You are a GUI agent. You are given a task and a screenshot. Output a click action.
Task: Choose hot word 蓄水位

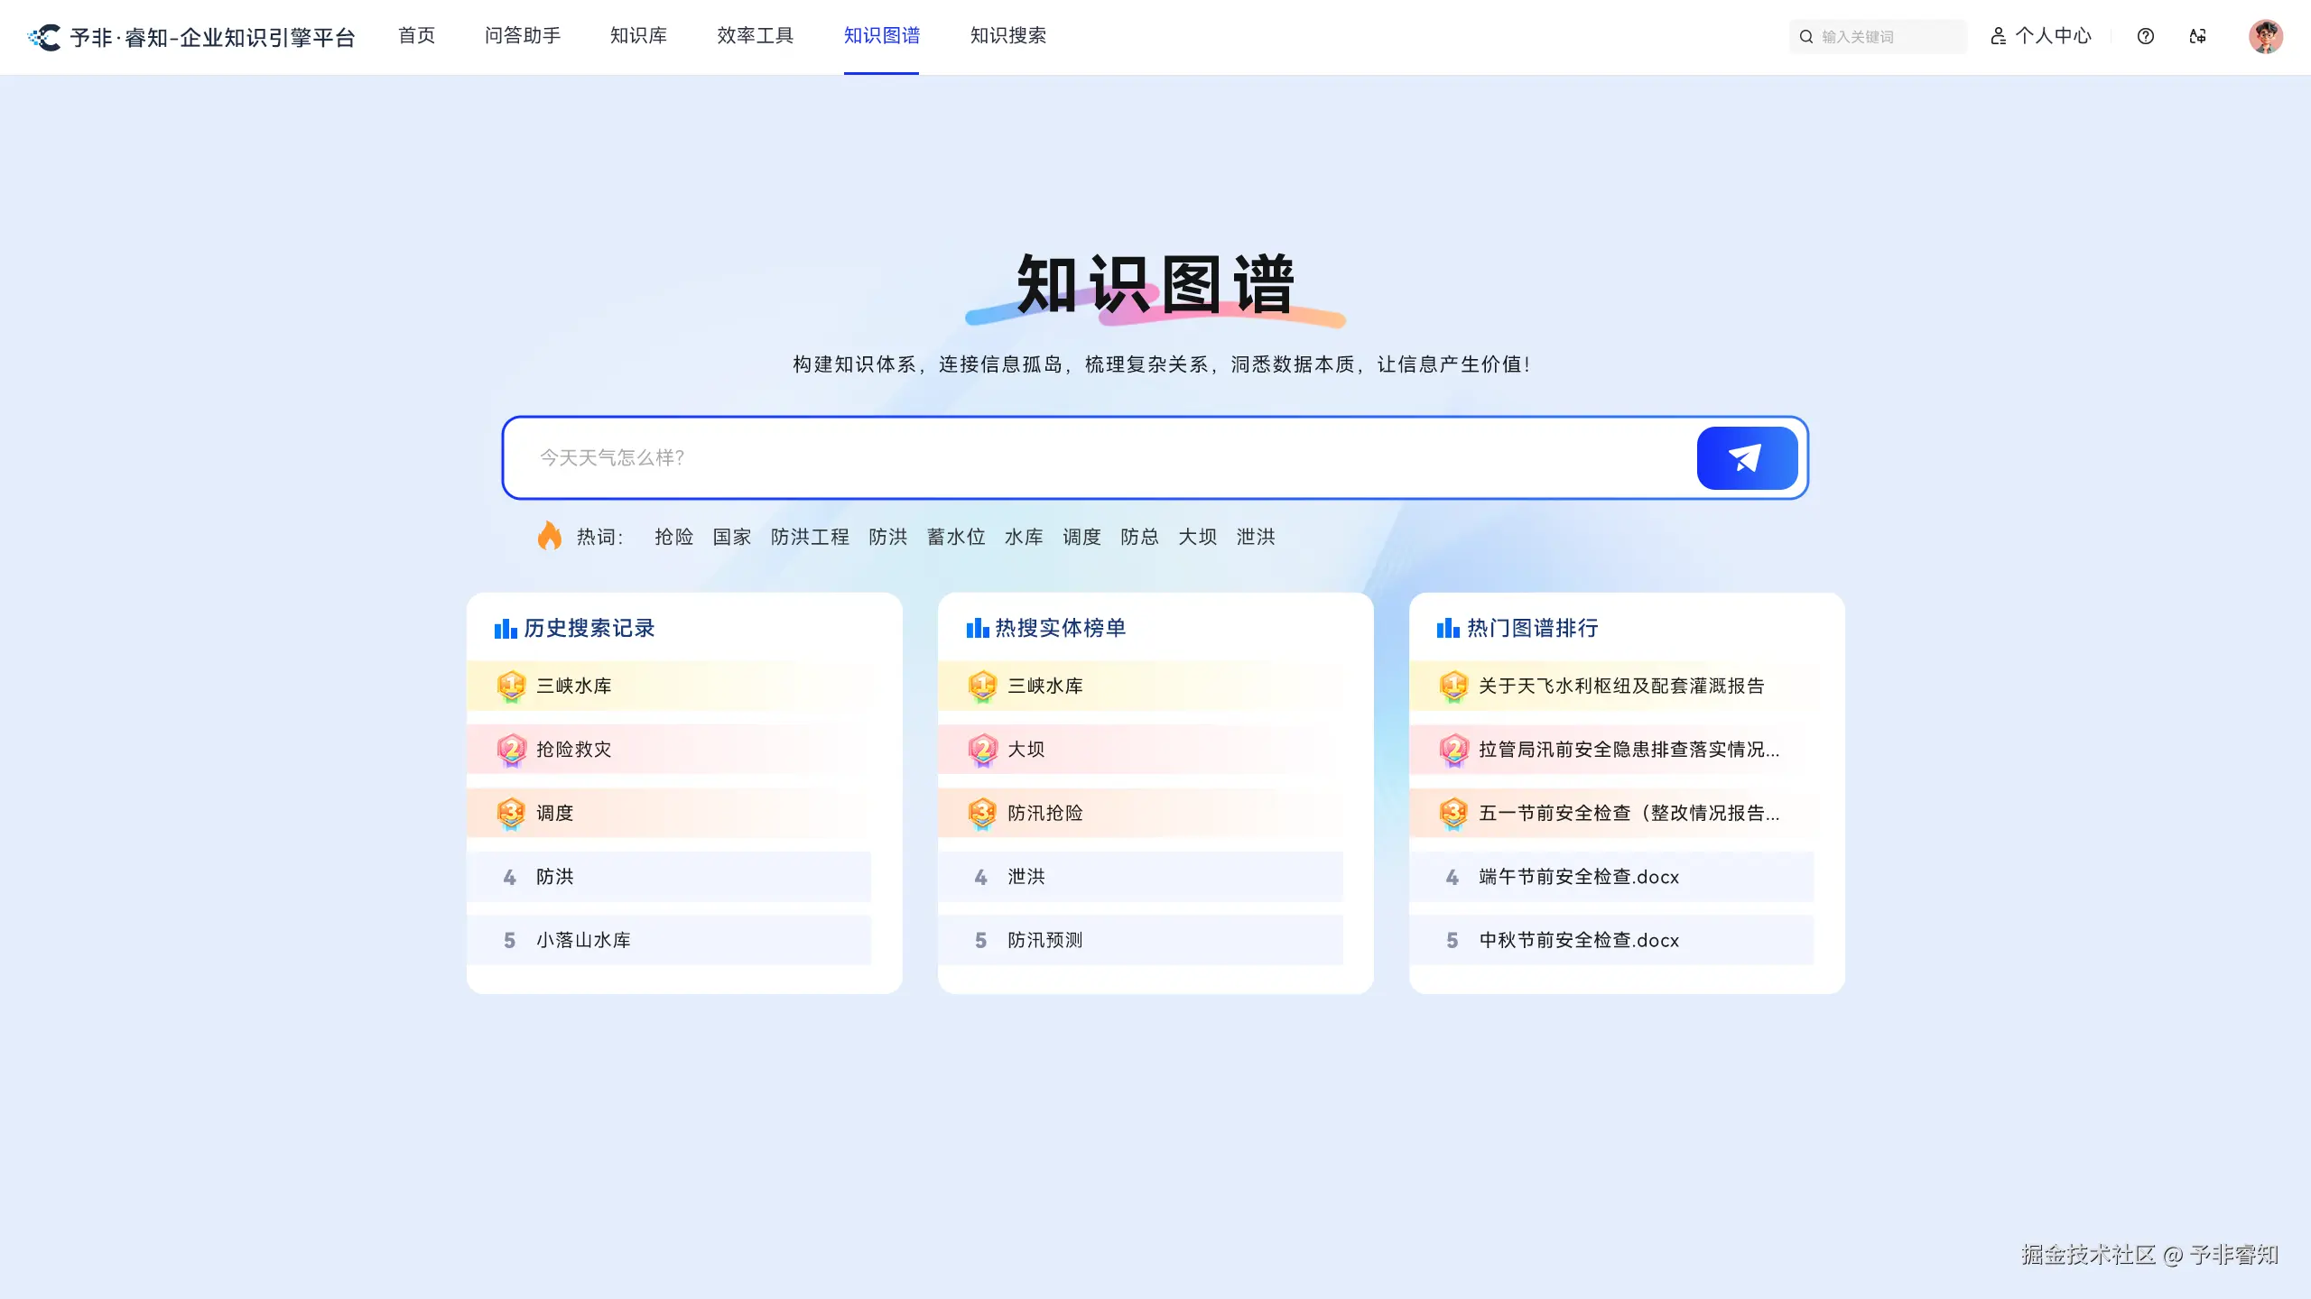coord(956,538)
